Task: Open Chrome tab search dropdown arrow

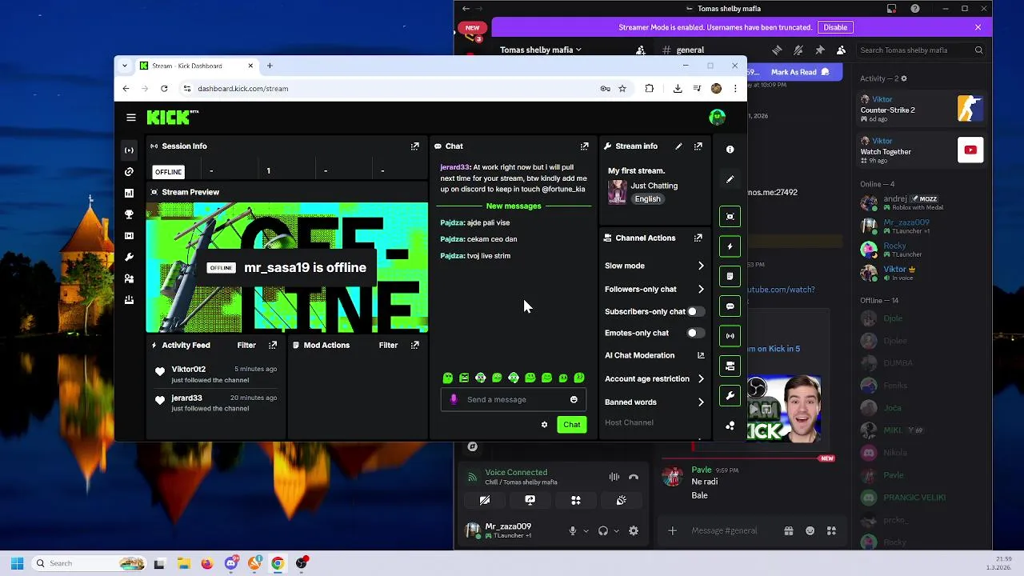Action: point(125,66)
